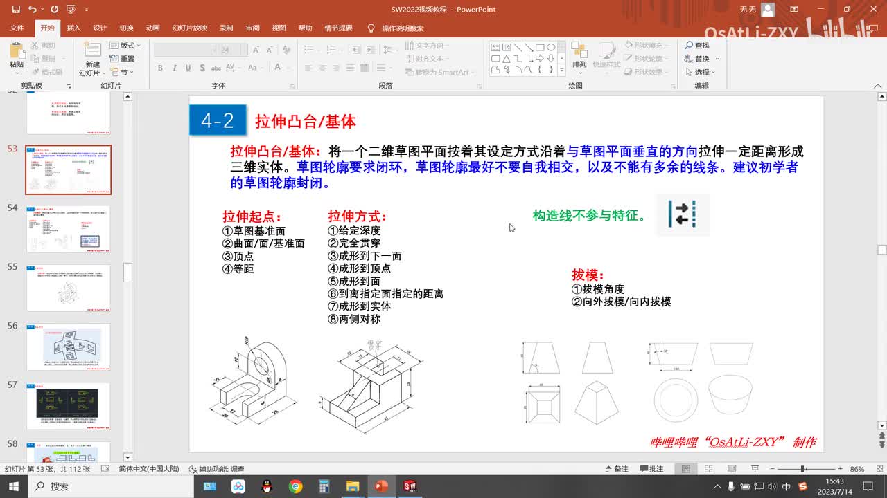
Task: Open PowerPoint from the taskbar
Action: pos(380,486)
